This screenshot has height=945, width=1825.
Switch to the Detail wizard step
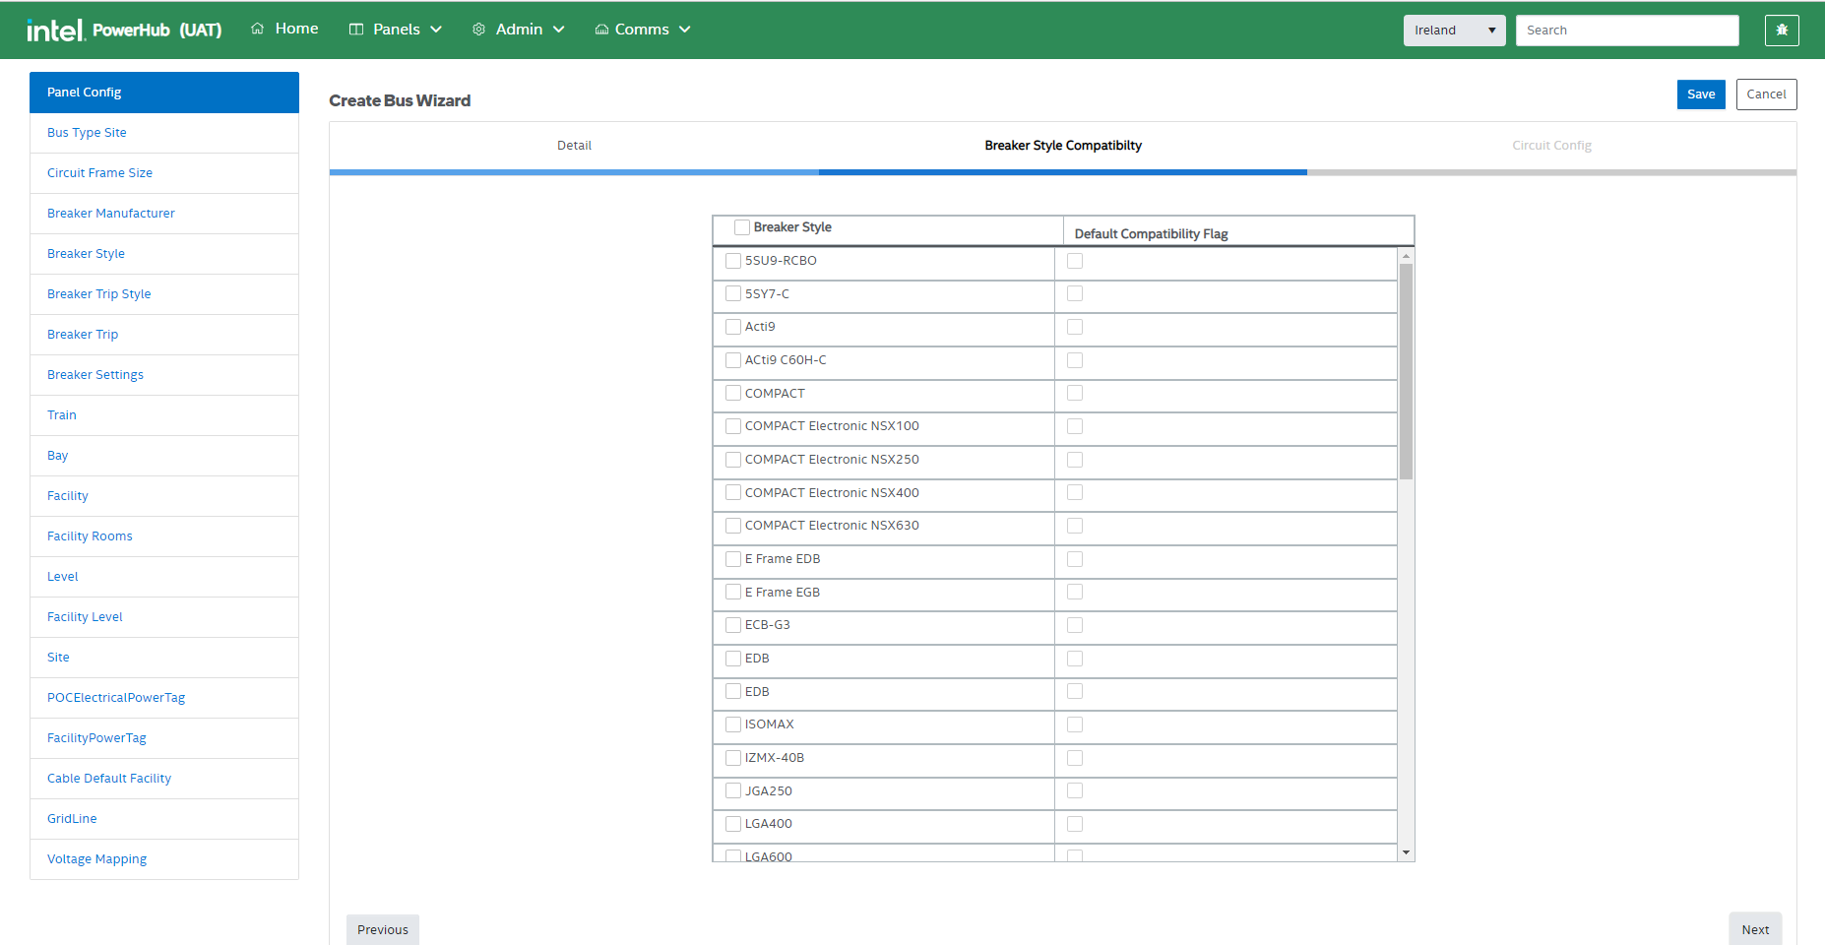tap(574, 146)
